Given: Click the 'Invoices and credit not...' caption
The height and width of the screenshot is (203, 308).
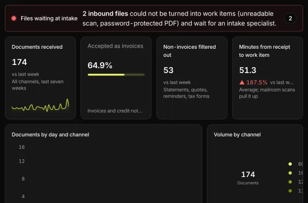Looking at the screenshot, I should click(x=115, y=111).
